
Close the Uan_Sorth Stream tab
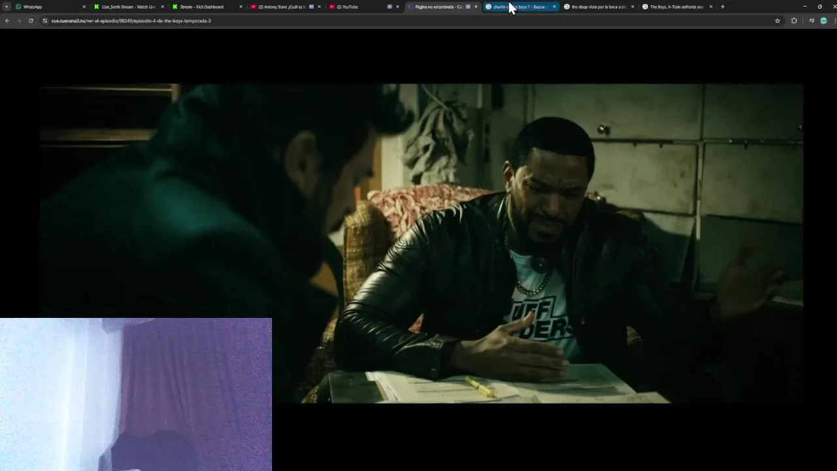[162, 7]
